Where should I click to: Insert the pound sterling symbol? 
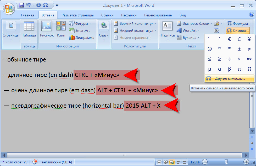pyautogui.click(x=239, y=39)
